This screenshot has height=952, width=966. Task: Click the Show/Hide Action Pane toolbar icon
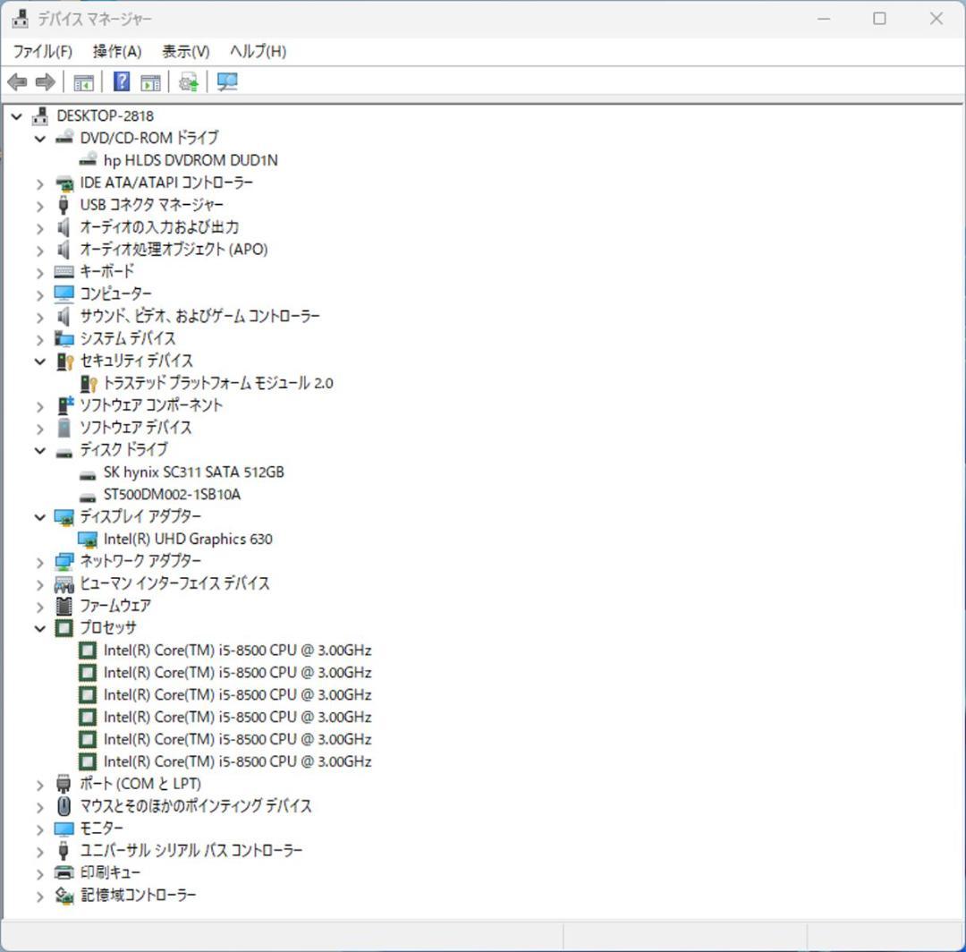(150, 82)
